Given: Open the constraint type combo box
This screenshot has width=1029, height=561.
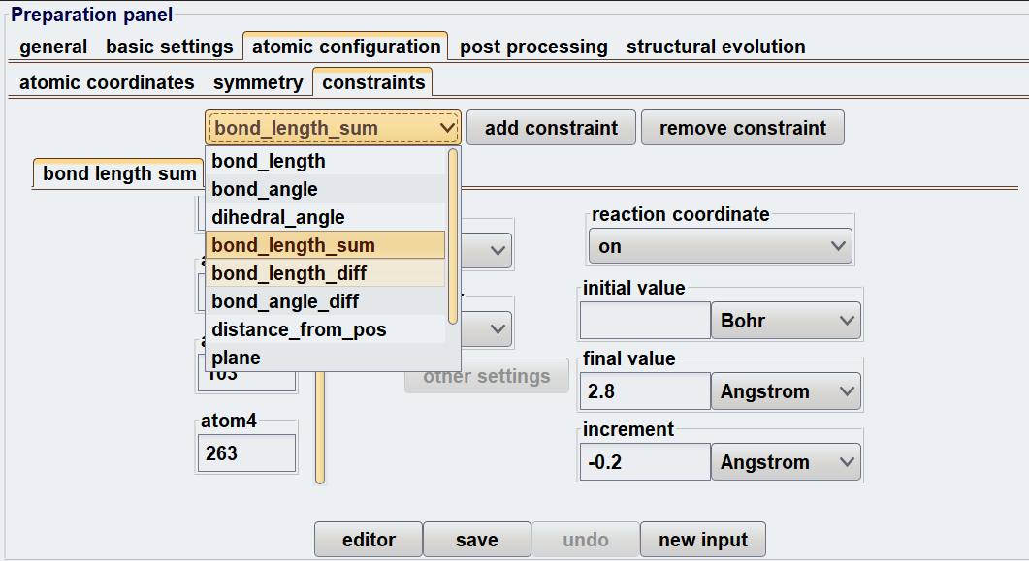Looking at the screenshot, I should tap(332, 128).
